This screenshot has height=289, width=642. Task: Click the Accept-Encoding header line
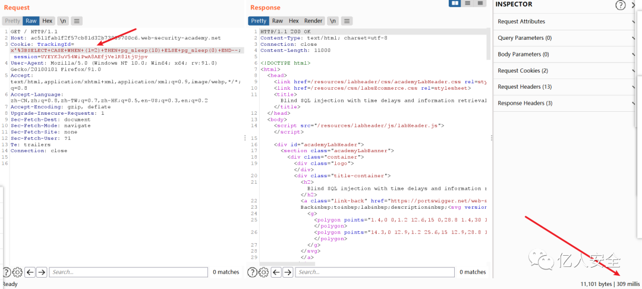click(x=59, y=107)
